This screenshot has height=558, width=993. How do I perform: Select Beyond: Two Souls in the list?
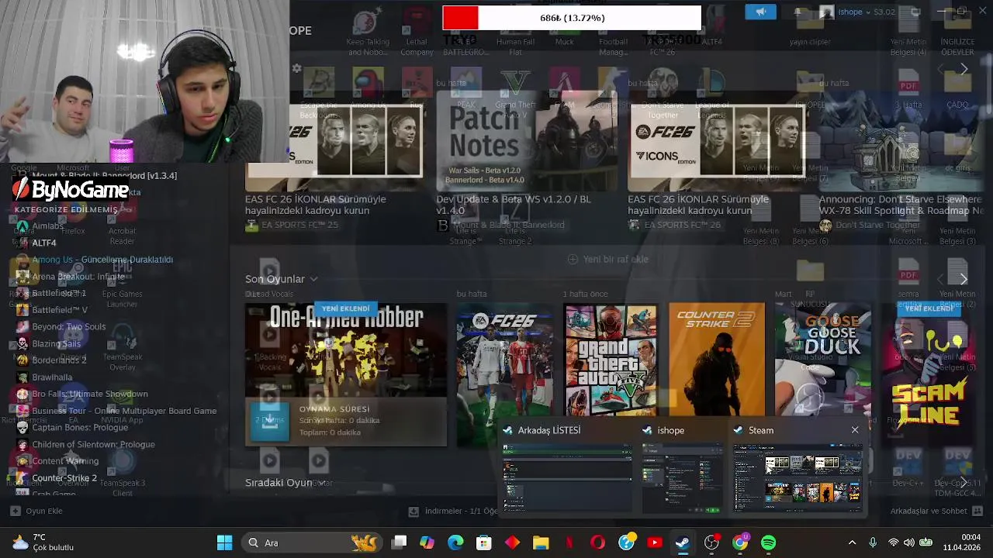68,327
